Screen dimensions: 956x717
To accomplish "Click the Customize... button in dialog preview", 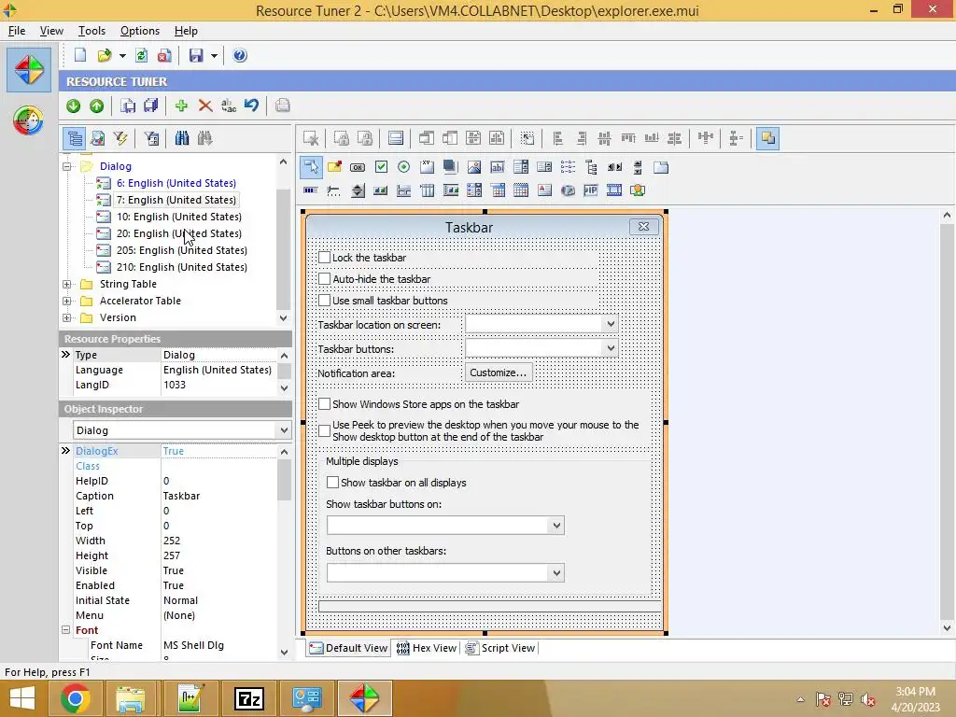I will coord(499,373).
